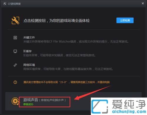Click the headline 点击检测按钮 text
The image size is (147, 115).
pos(56,21)
